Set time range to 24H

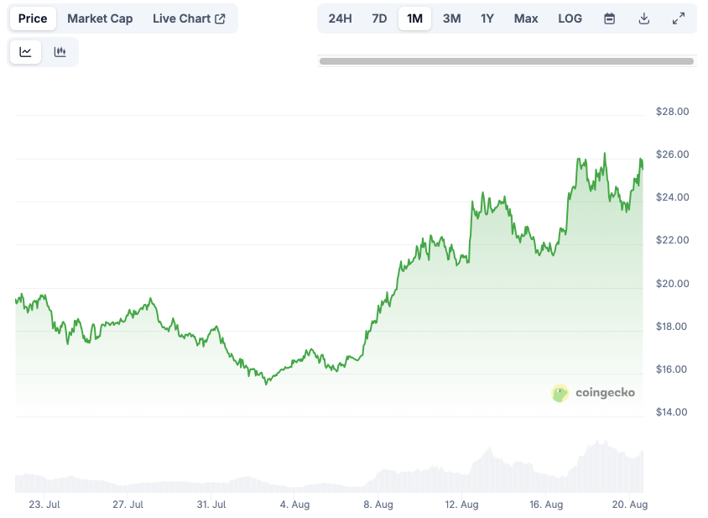[x=340, y=18]
